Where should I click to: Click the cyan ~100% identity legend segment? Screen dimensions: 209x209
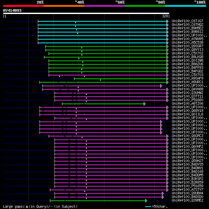pos(185,6)
